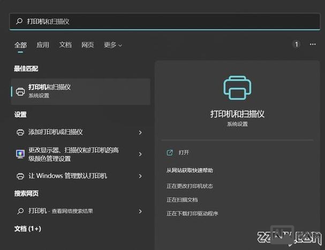This screenshot has height=250, width=325.
Task: Expand arrow for 打印机 web search result
Action: [140, 211]
